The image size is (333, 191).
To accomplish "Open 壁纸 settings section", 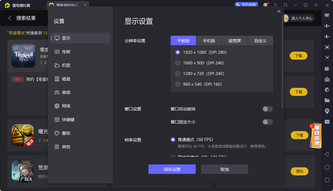I will pyautogui.click(x=80, y=133).
